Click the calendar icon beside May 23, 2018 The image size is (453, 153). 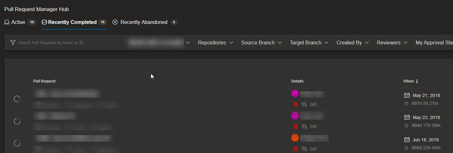point(407,117)
